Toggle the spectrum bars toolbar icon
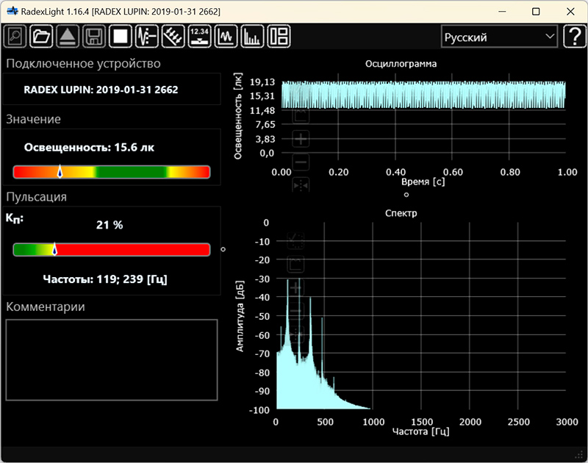The image size is (588, 463). [253, 37]
